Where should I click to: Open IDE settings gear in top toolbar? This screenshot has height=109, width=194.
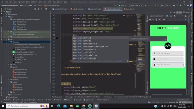[x=188, y=5]
